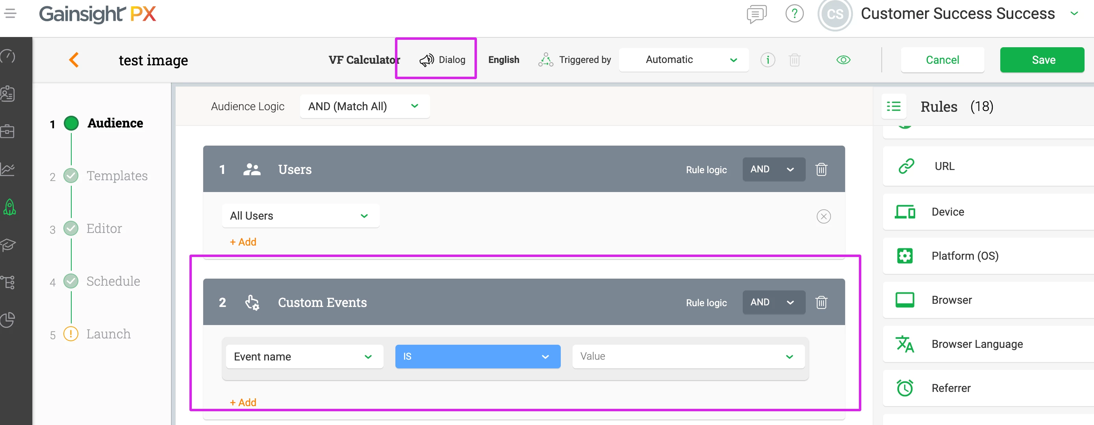The image size is (1094, 425).
Task: Add the Browser Language rule
Action: [988, 344]
